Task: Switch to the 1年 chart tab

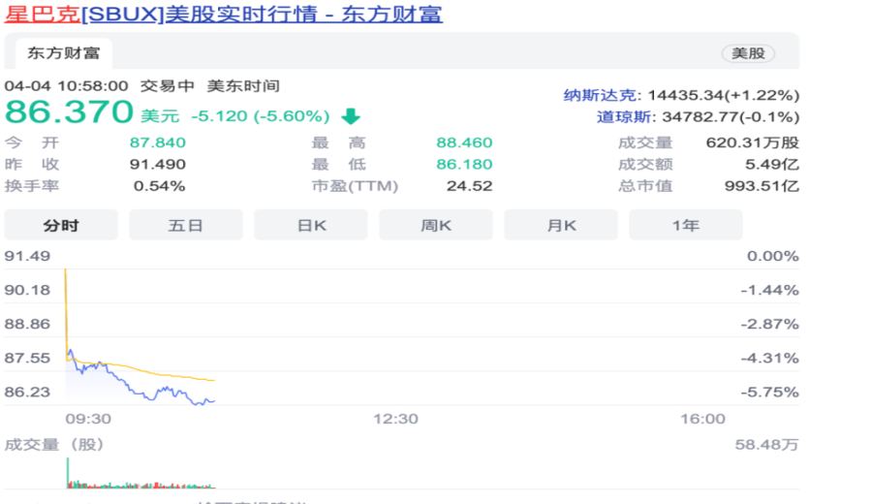Action: (686, 225)
